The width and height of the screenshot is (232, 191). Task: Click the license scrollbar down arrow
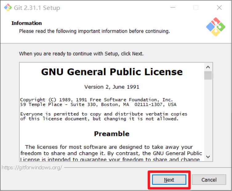[x=208, y=157]
